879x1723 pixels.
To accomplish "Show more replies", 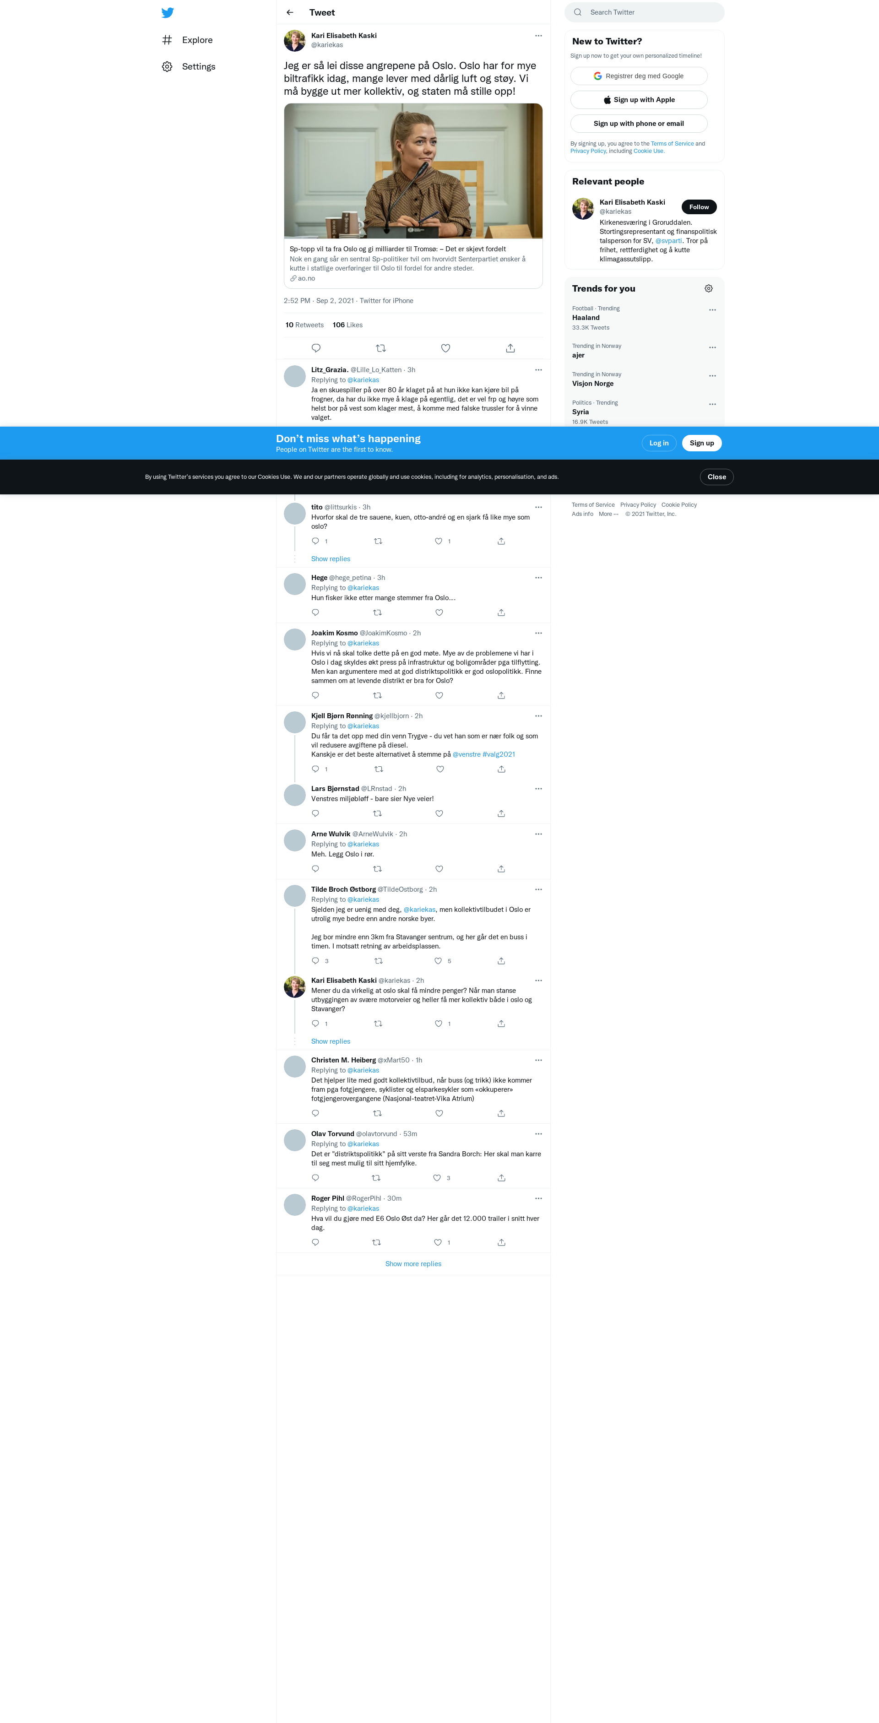I will [x=413, y=1265].
